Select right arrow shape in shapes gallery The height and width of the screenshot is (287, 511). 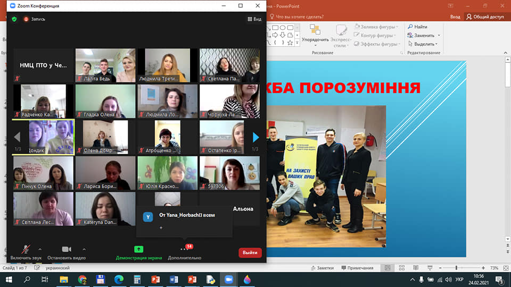click(275, 35)
